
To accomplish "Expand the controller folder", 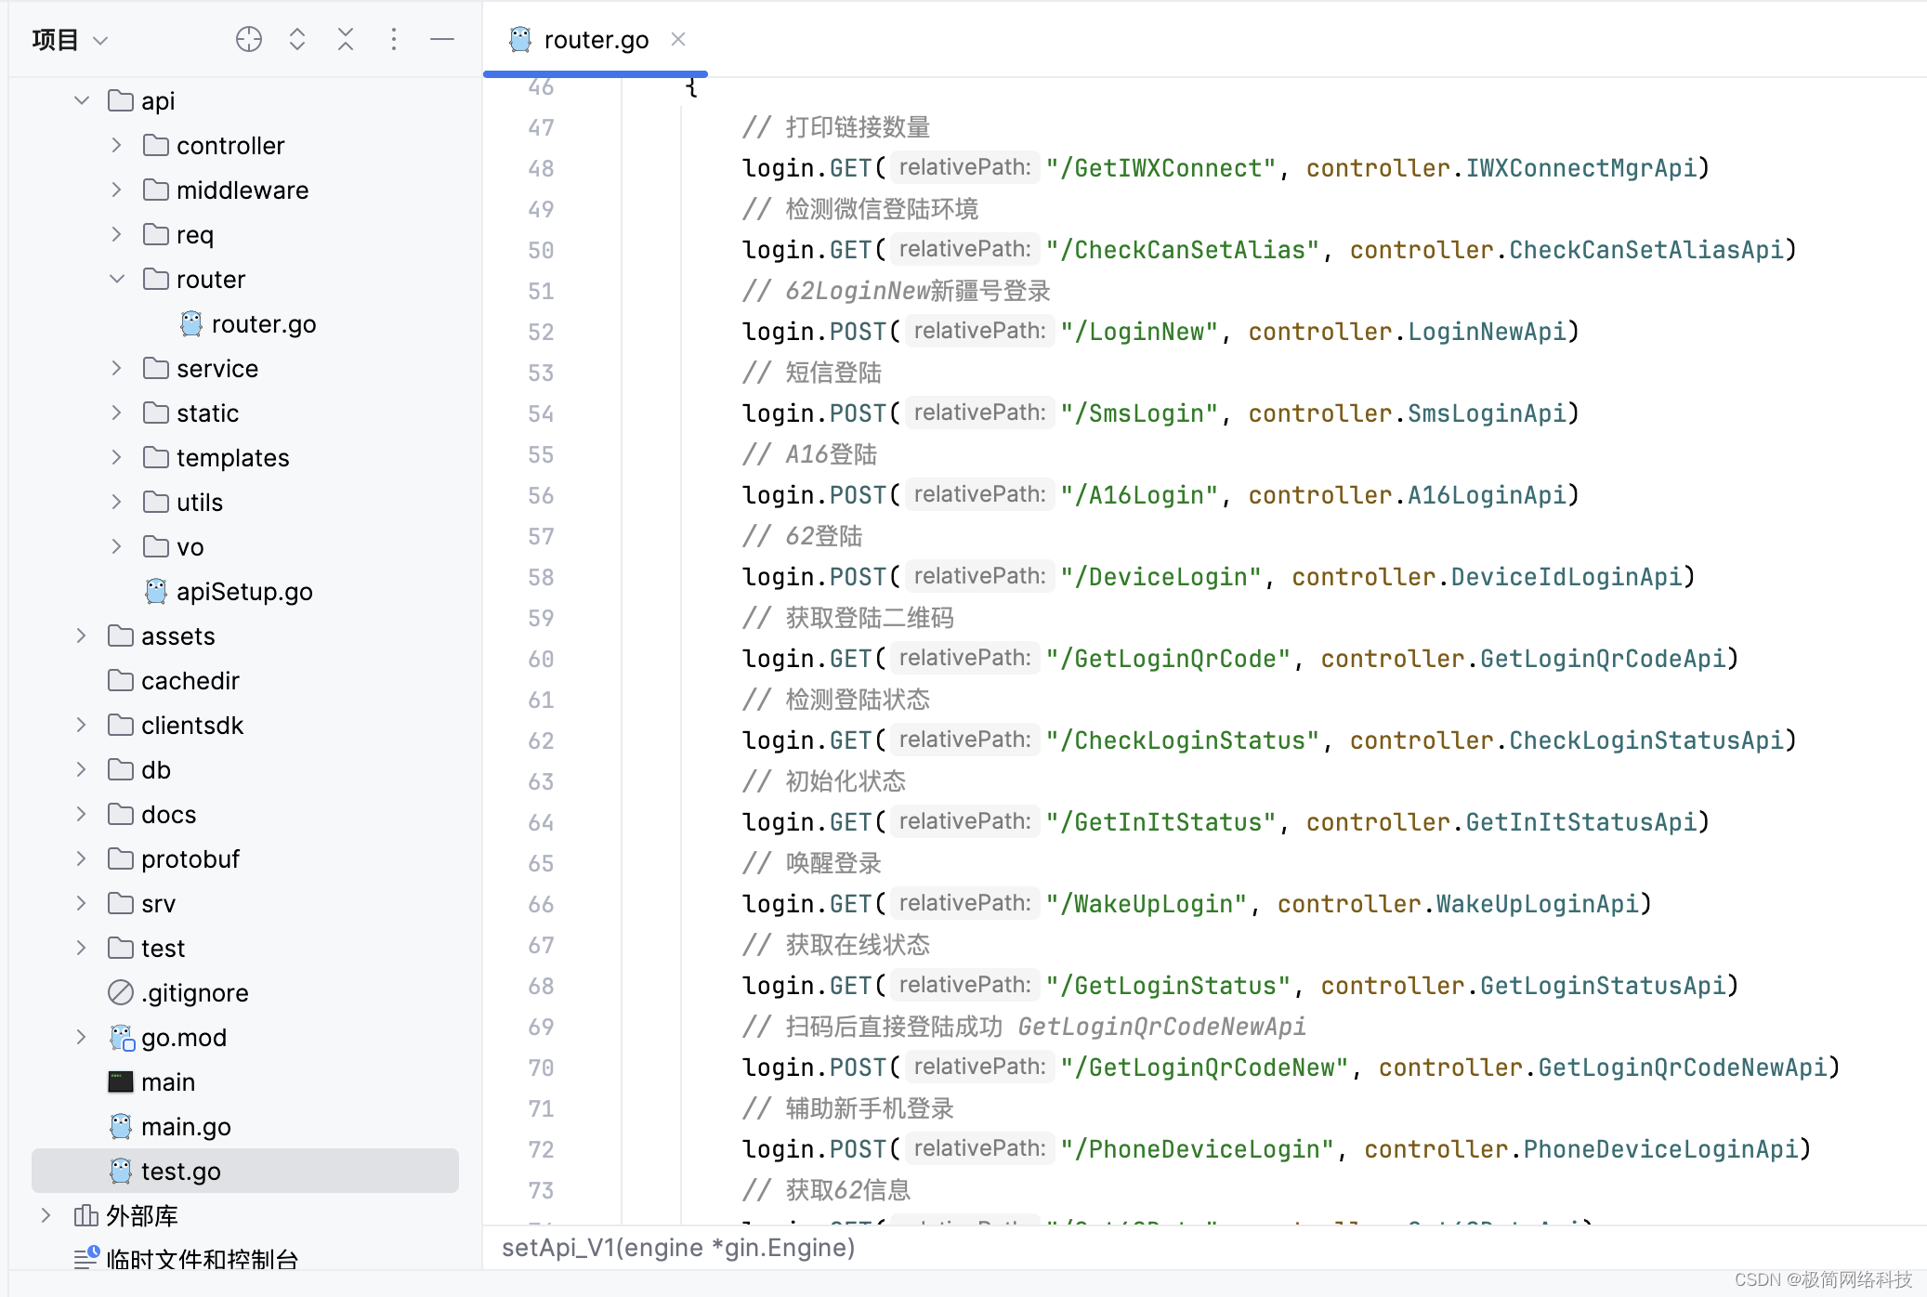I will (x=117, y=145).
